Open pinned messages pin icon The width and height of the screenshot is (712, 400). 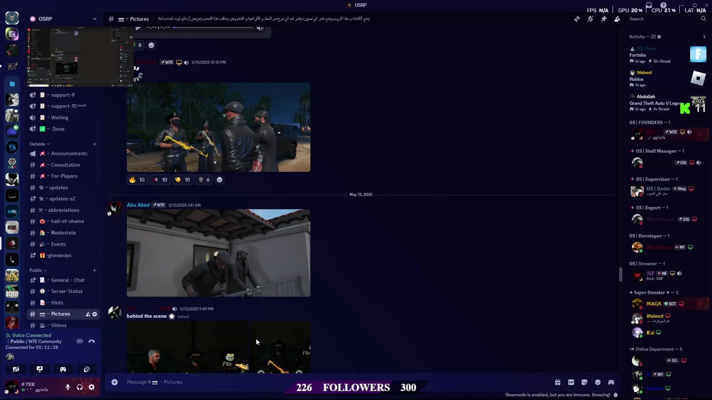click(x=604, y=19)
